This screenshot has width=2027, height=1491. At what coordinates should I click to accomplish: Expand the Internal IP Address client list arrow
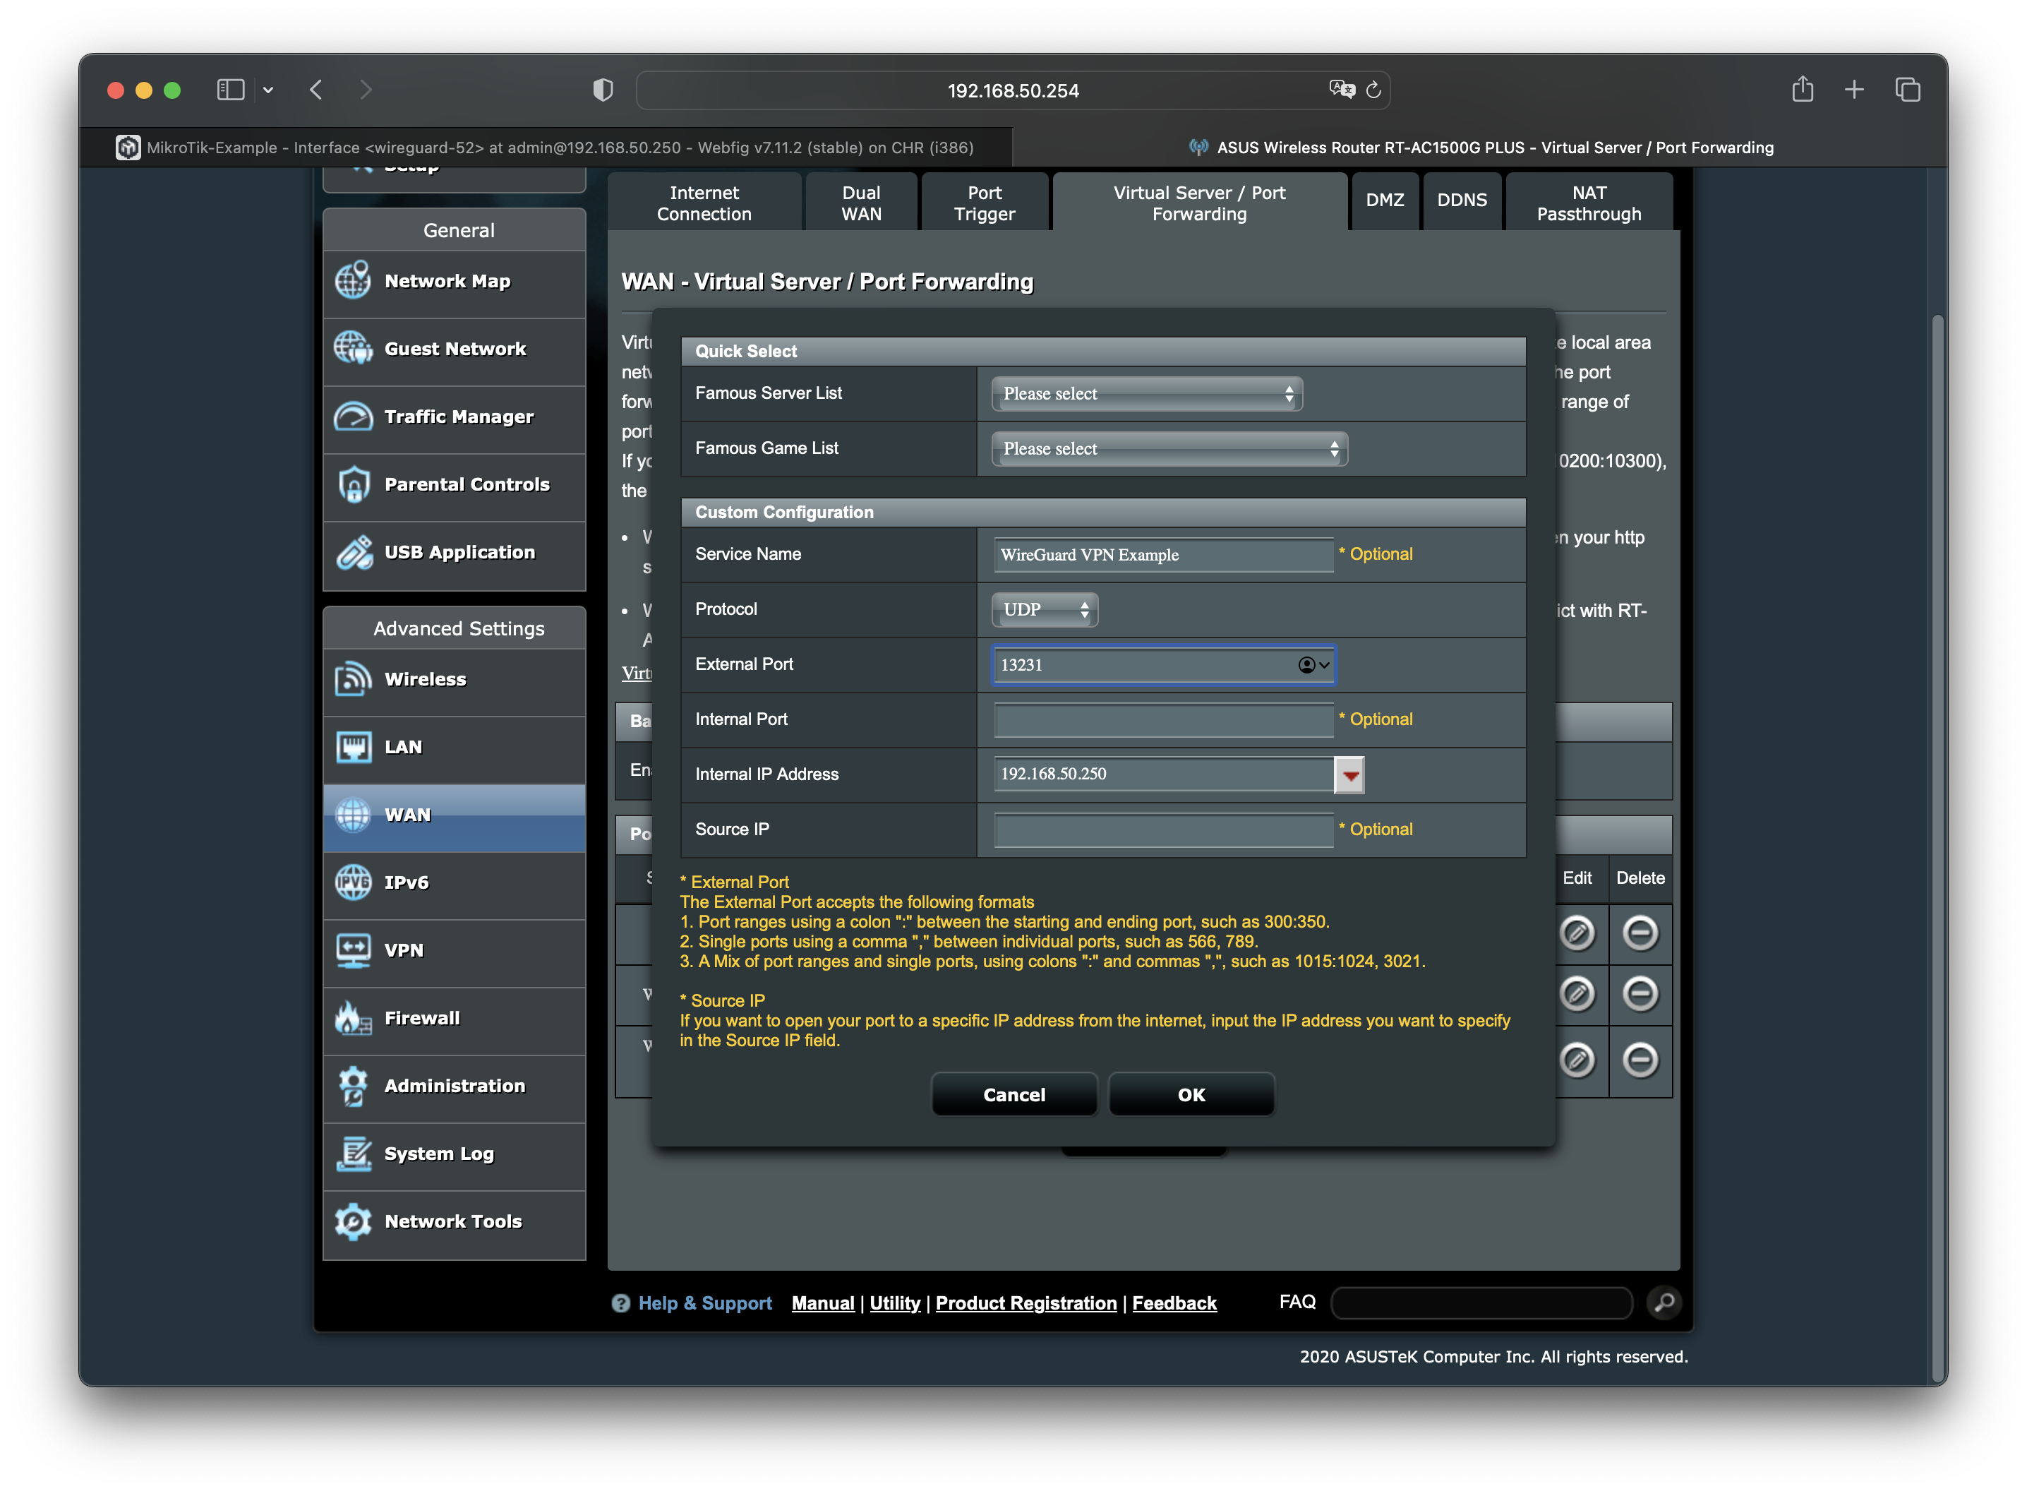click(1349, 775)
